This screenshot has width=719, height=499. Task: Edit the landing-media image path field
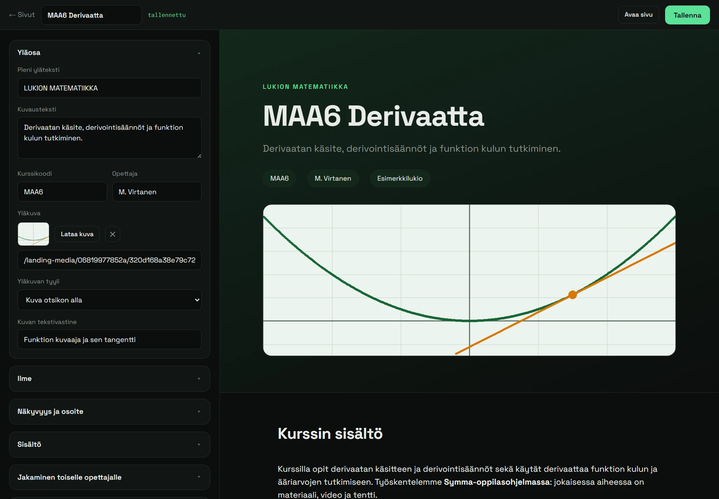pos(109,260)
